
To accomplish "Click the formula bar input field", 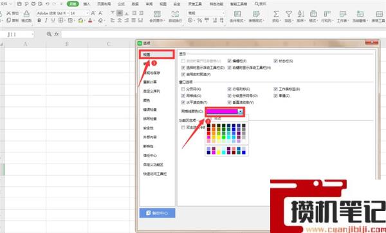I will coord(223,34).
